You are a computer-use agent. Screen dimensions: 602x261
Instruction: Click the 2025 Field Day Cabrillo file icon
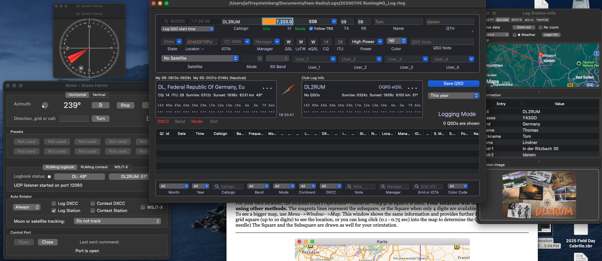click(580, 229)
